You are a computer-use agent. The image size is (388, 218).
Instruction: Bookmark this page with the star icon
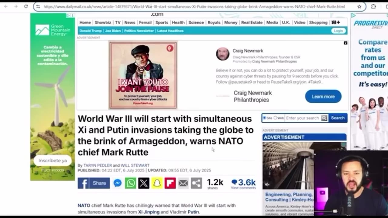click(359, 6)
